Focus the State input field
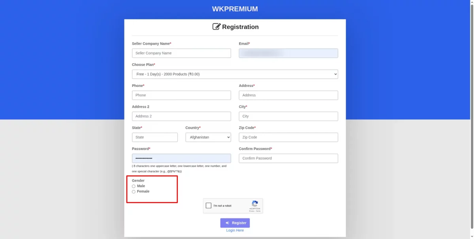The width and height of the screenshot is (474, 239). coord(154,137)
